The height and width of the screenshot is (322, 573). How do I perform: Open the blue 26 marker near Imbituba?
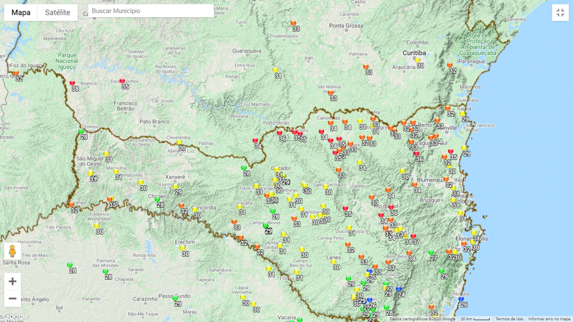461,299
